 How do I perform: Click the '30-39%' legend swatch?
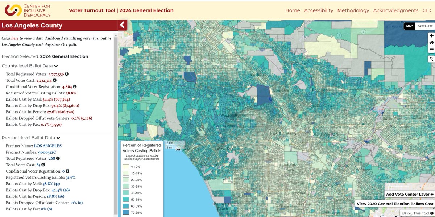pos(126,186)
